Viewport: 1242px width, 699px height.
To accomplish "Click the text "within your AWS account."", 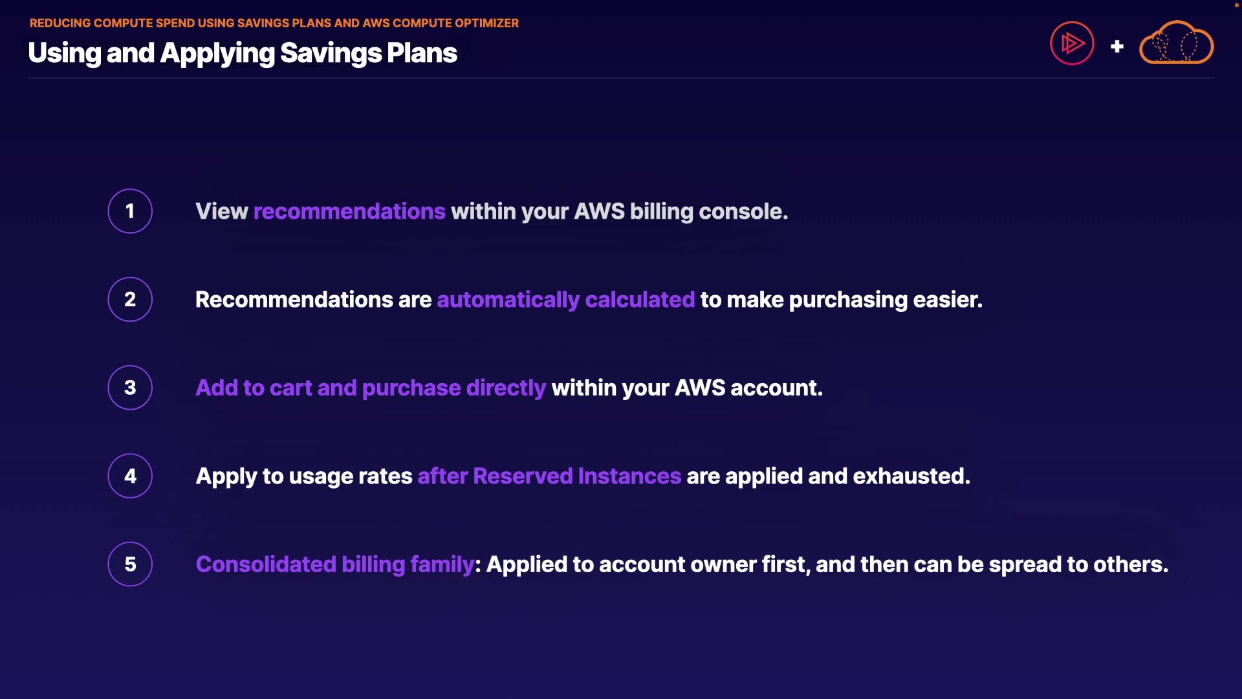I will (687, 388).
